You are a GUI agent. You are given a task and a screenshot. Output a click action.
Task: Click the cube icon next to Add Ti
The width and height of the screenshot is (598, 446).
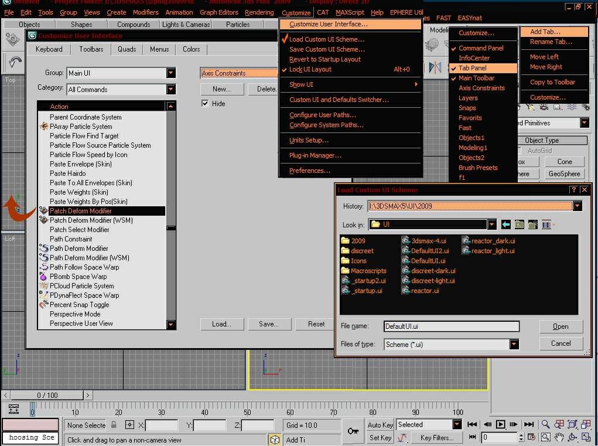pyautogui.click(x=275, y=440)
